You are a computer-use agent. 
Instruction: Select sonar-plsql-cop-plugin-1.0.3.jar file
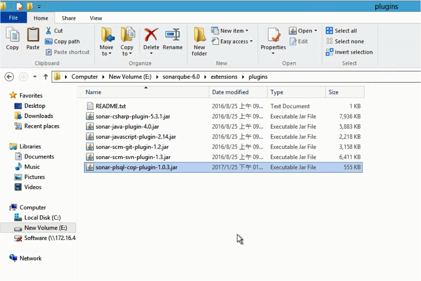coord(224,167)
